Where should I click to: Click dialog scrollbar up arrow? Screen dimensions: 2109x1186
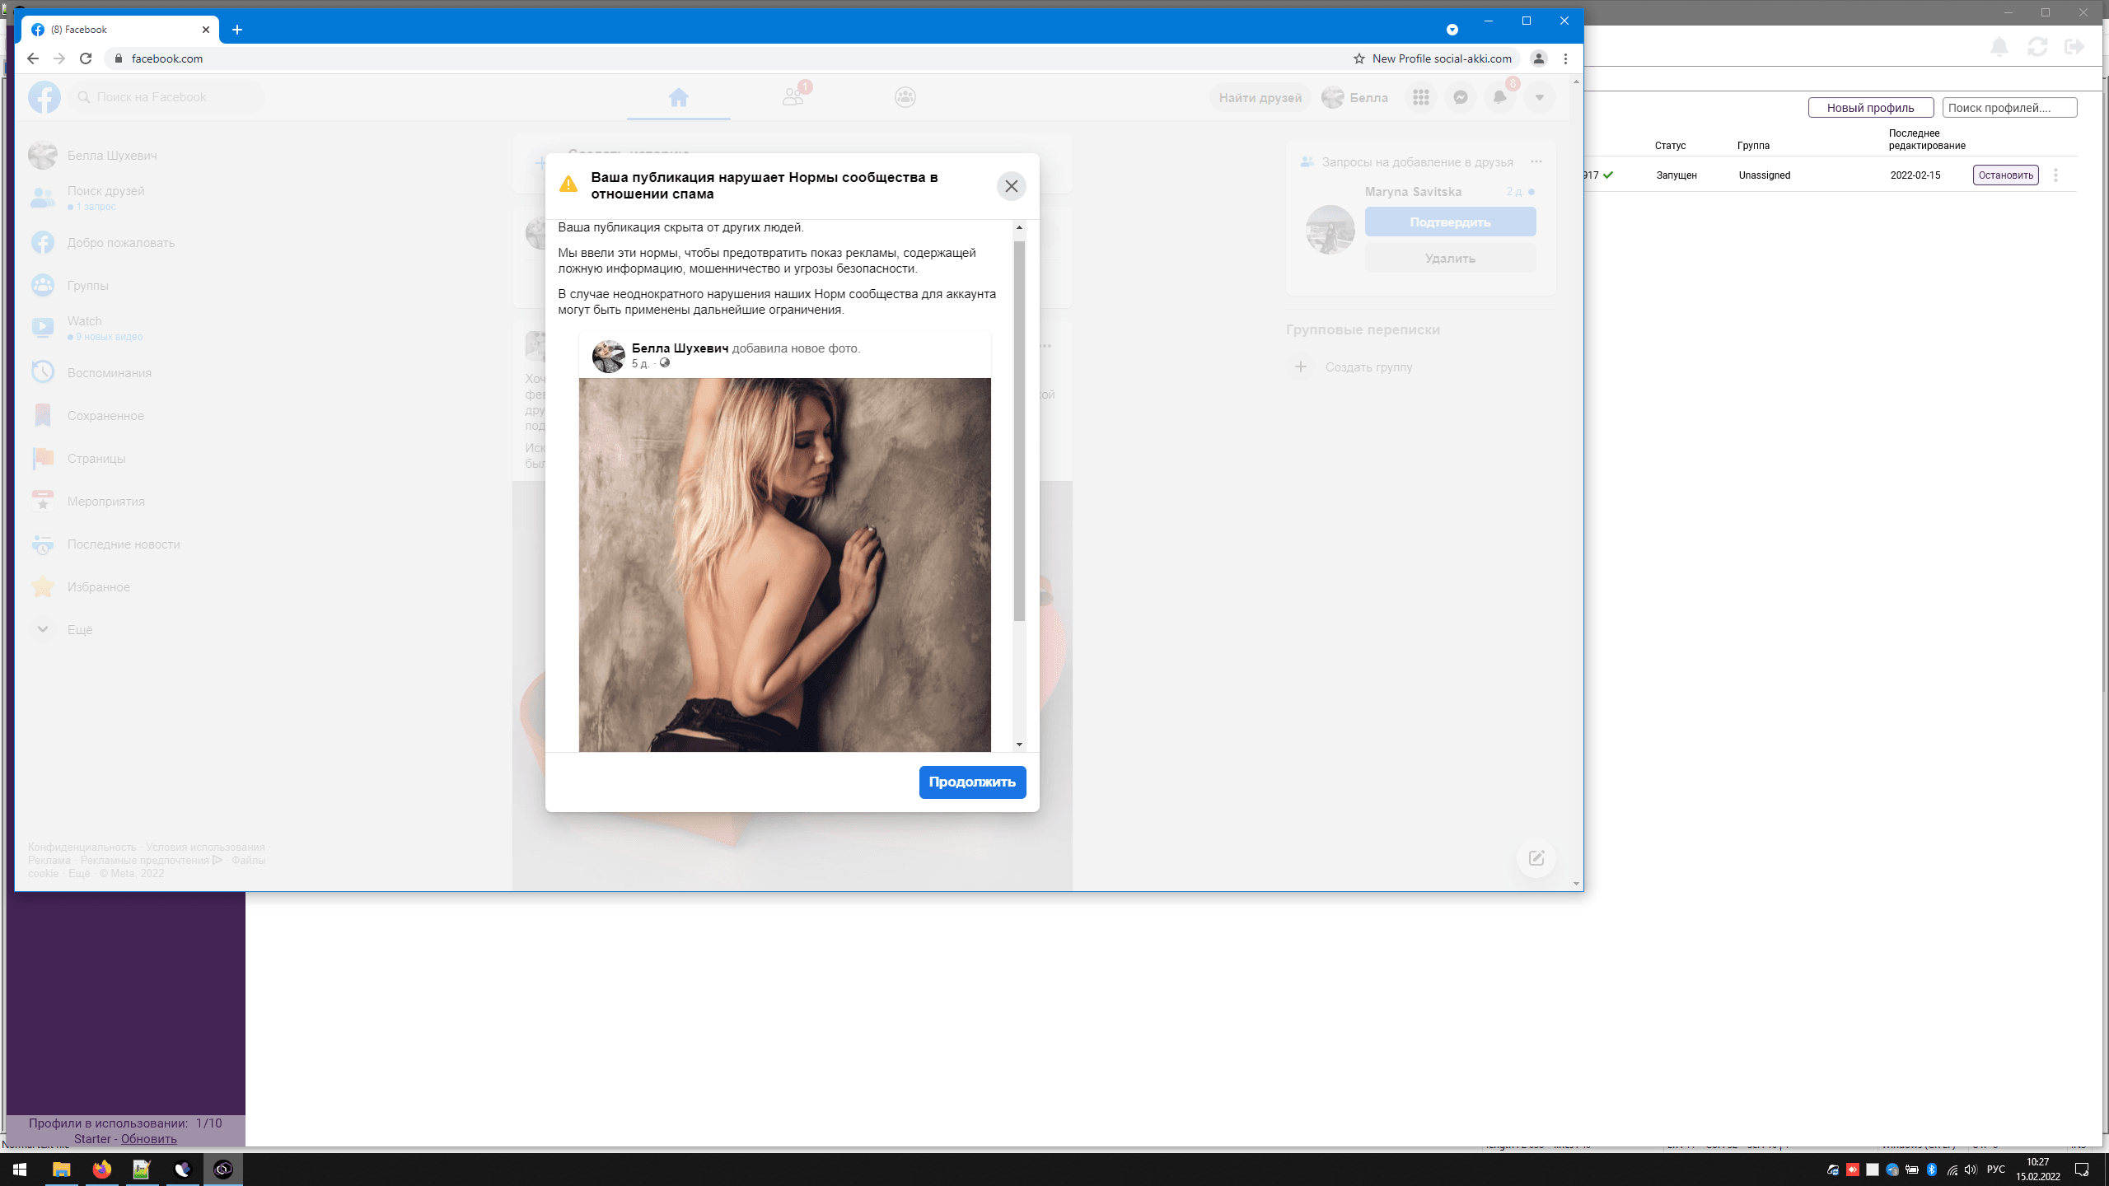coord(1019,227)
